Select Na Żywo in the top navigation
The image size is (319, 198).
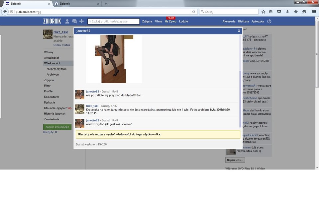(170, 21)
